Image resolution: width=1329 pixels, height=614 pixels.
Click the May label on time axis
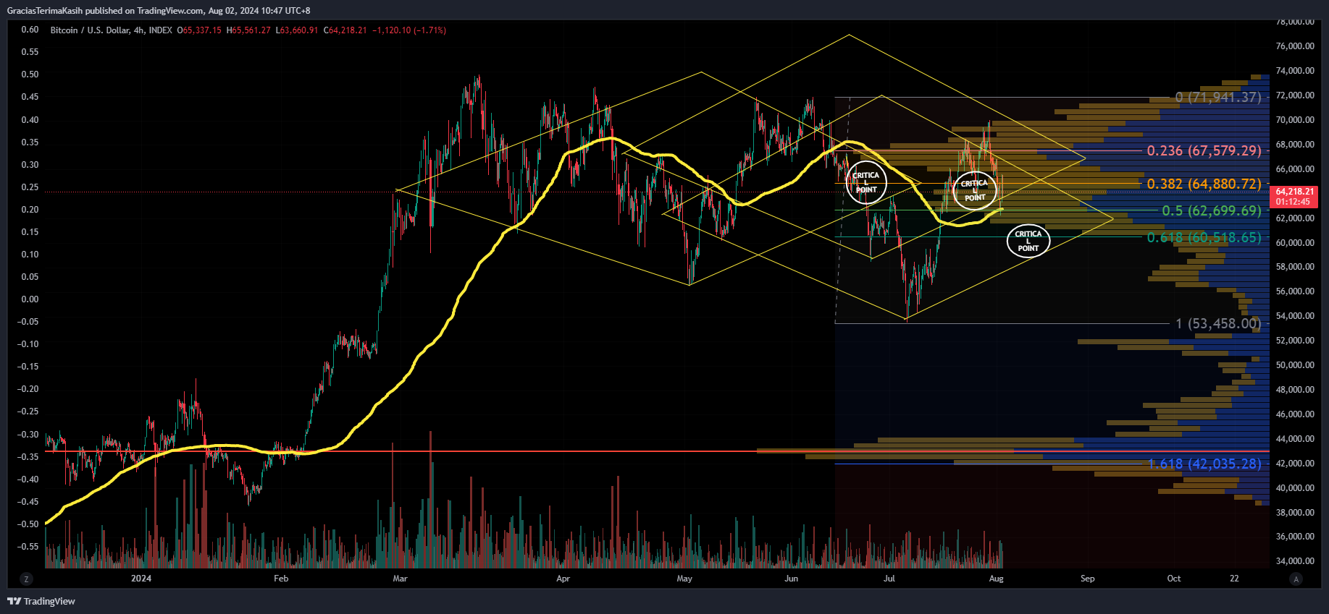tap(684, 579)
